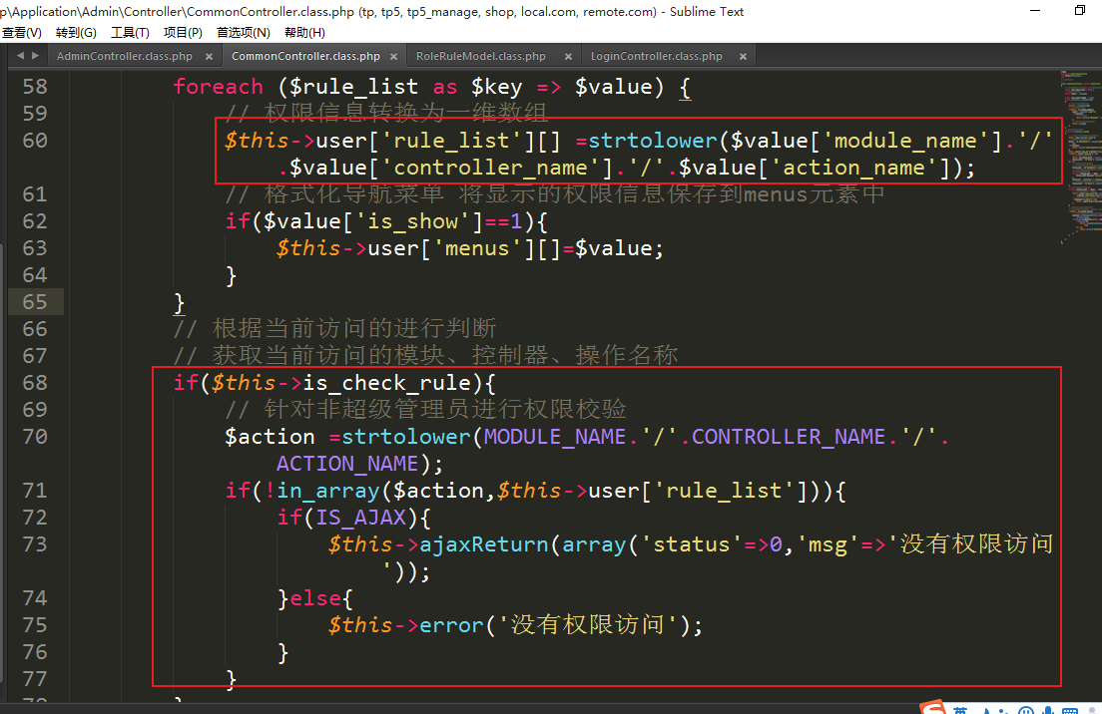1102x714 pixels.
Task: Restore down the Sublime Text window
Action: tap(1079, 11)
